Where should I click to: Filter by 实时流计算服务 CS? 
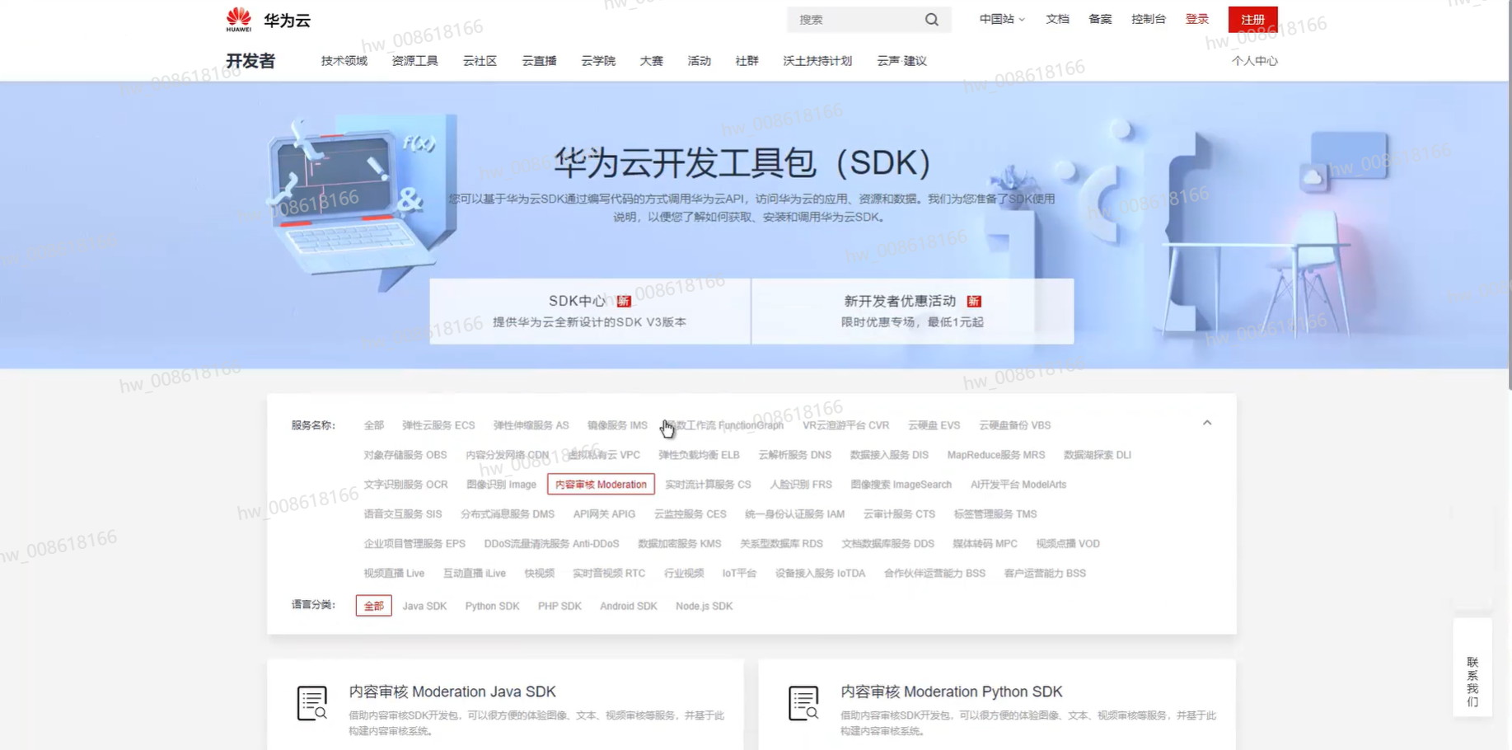tap(708, 485)
